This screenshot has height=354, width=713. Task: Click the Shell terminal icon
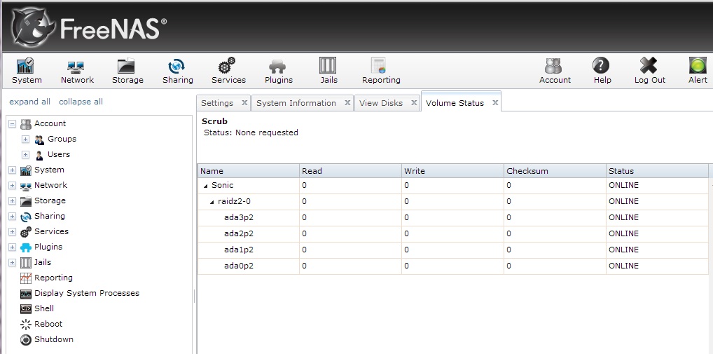pyautogui.click(x=26, y=309)
